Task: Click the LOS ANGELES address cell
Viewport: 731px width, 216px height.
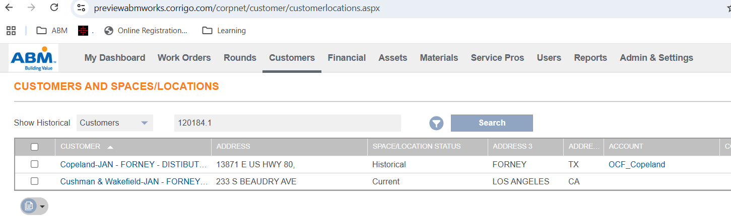Action: pyautogui.click(x=521, y=181)
